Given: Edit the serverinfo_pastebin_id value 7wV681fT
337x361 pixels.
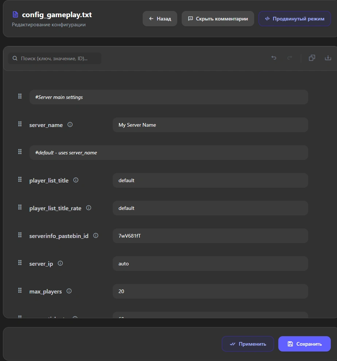Looking at the screenshot, I should click(210, 236).
